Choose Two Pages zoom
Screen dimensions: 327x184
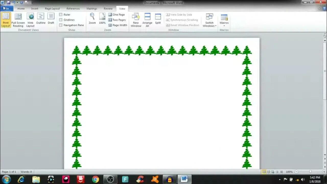coord(117,20)
